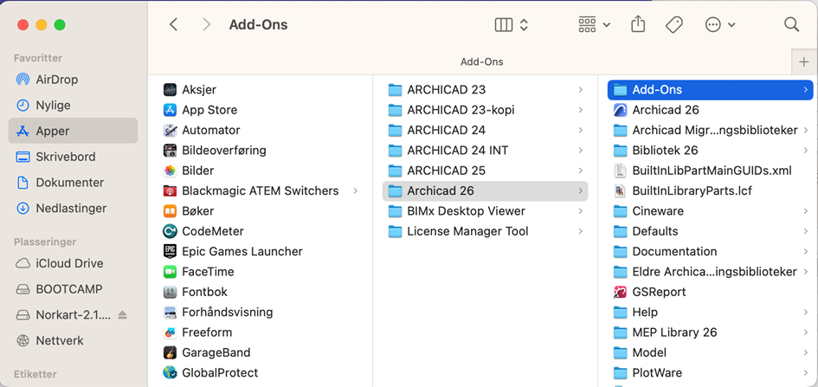Select the Archicad 26 application icon

pos(620,110)
